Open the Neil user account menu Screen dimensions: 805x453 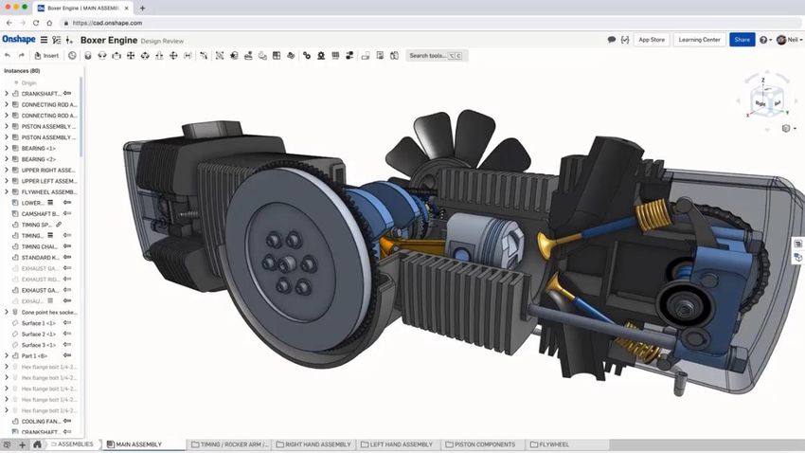coord(787,40)
